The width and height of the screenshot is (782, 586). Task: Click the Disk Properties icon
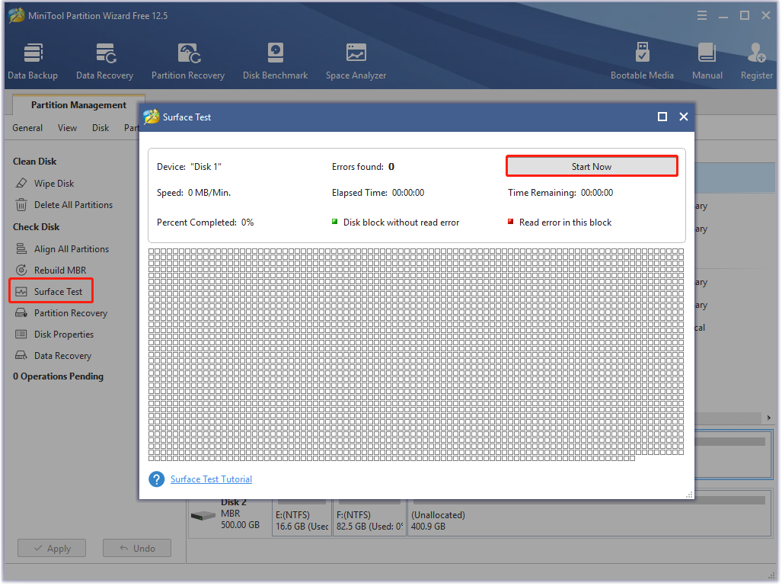[x=21, y=334]
